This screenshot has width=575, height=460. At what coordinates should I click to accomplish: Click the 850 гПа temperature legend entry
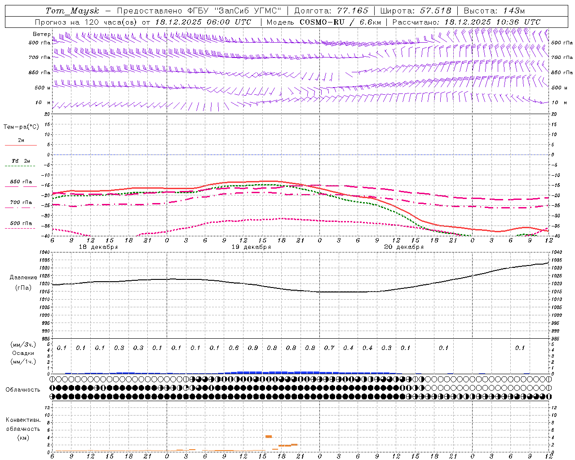coord(21,182)
